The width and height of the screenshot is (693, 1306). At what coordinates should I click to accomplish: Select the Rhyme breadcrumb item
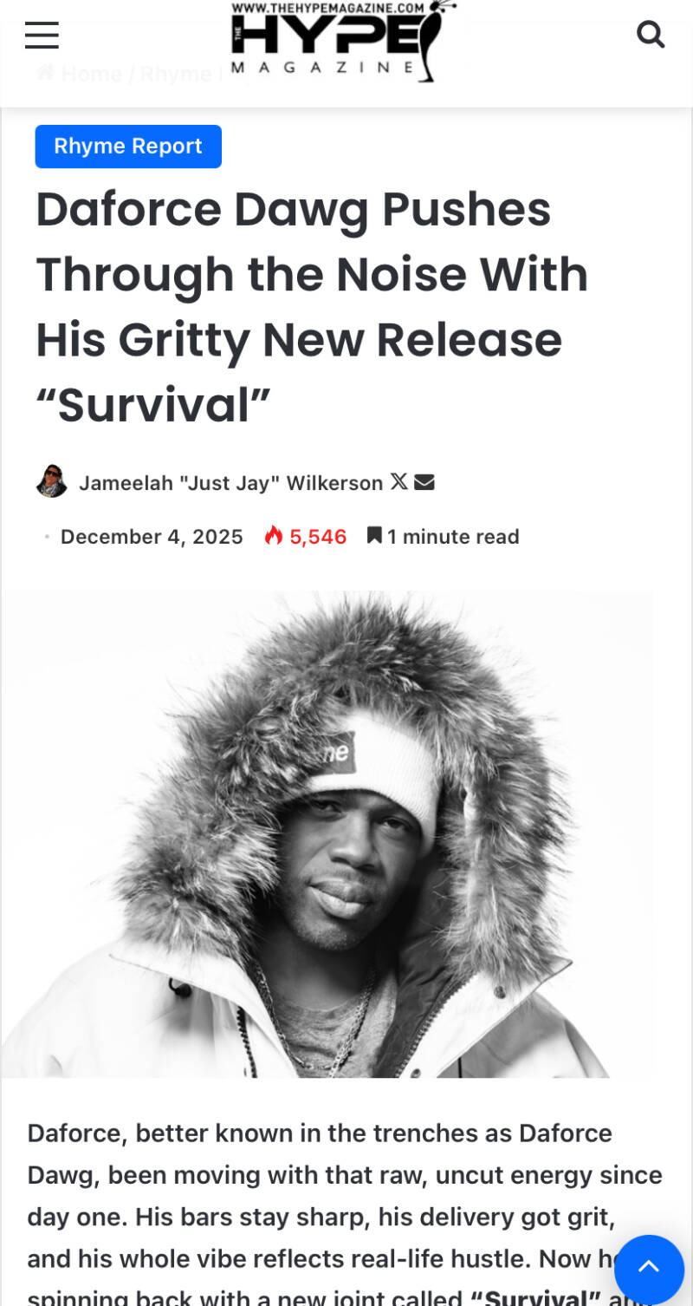tap(176, 74)
